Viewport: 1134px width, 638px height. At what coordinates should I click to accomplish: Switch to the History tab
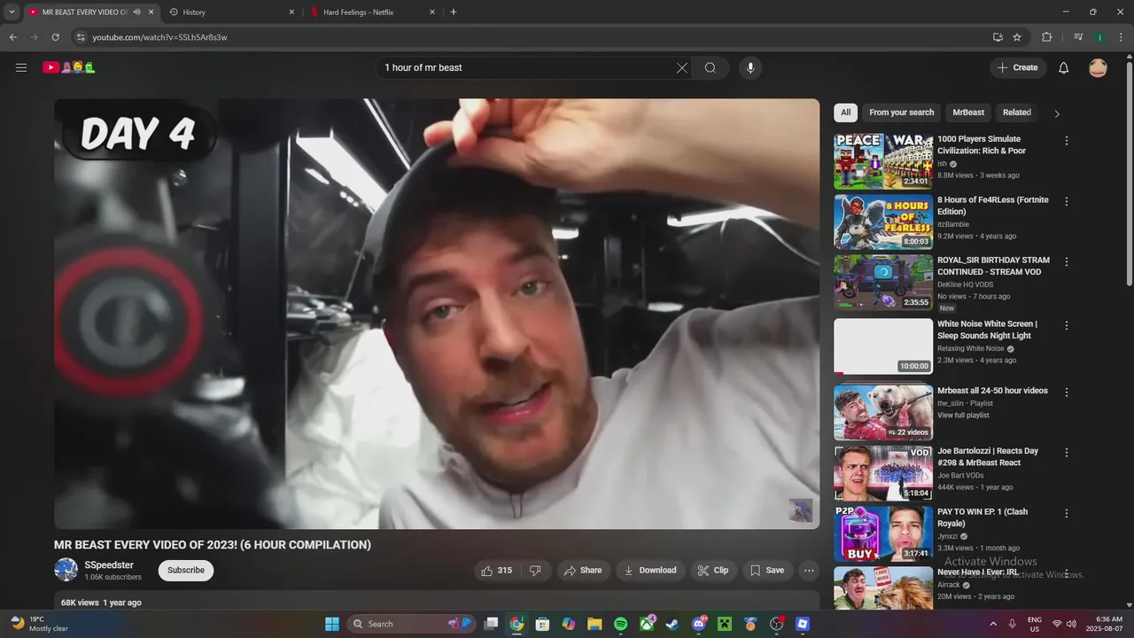231,12
